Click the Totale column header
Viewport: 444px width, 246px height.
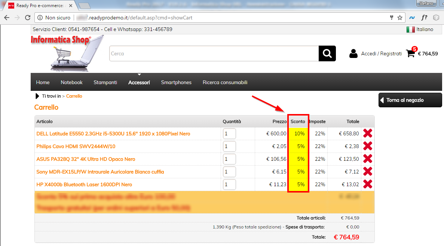click(x=353, y=122)
